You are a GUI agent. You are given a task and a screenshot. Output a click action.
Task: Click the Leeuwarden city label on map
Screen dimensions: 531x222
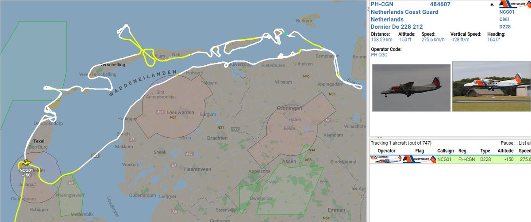coord(180,113)
